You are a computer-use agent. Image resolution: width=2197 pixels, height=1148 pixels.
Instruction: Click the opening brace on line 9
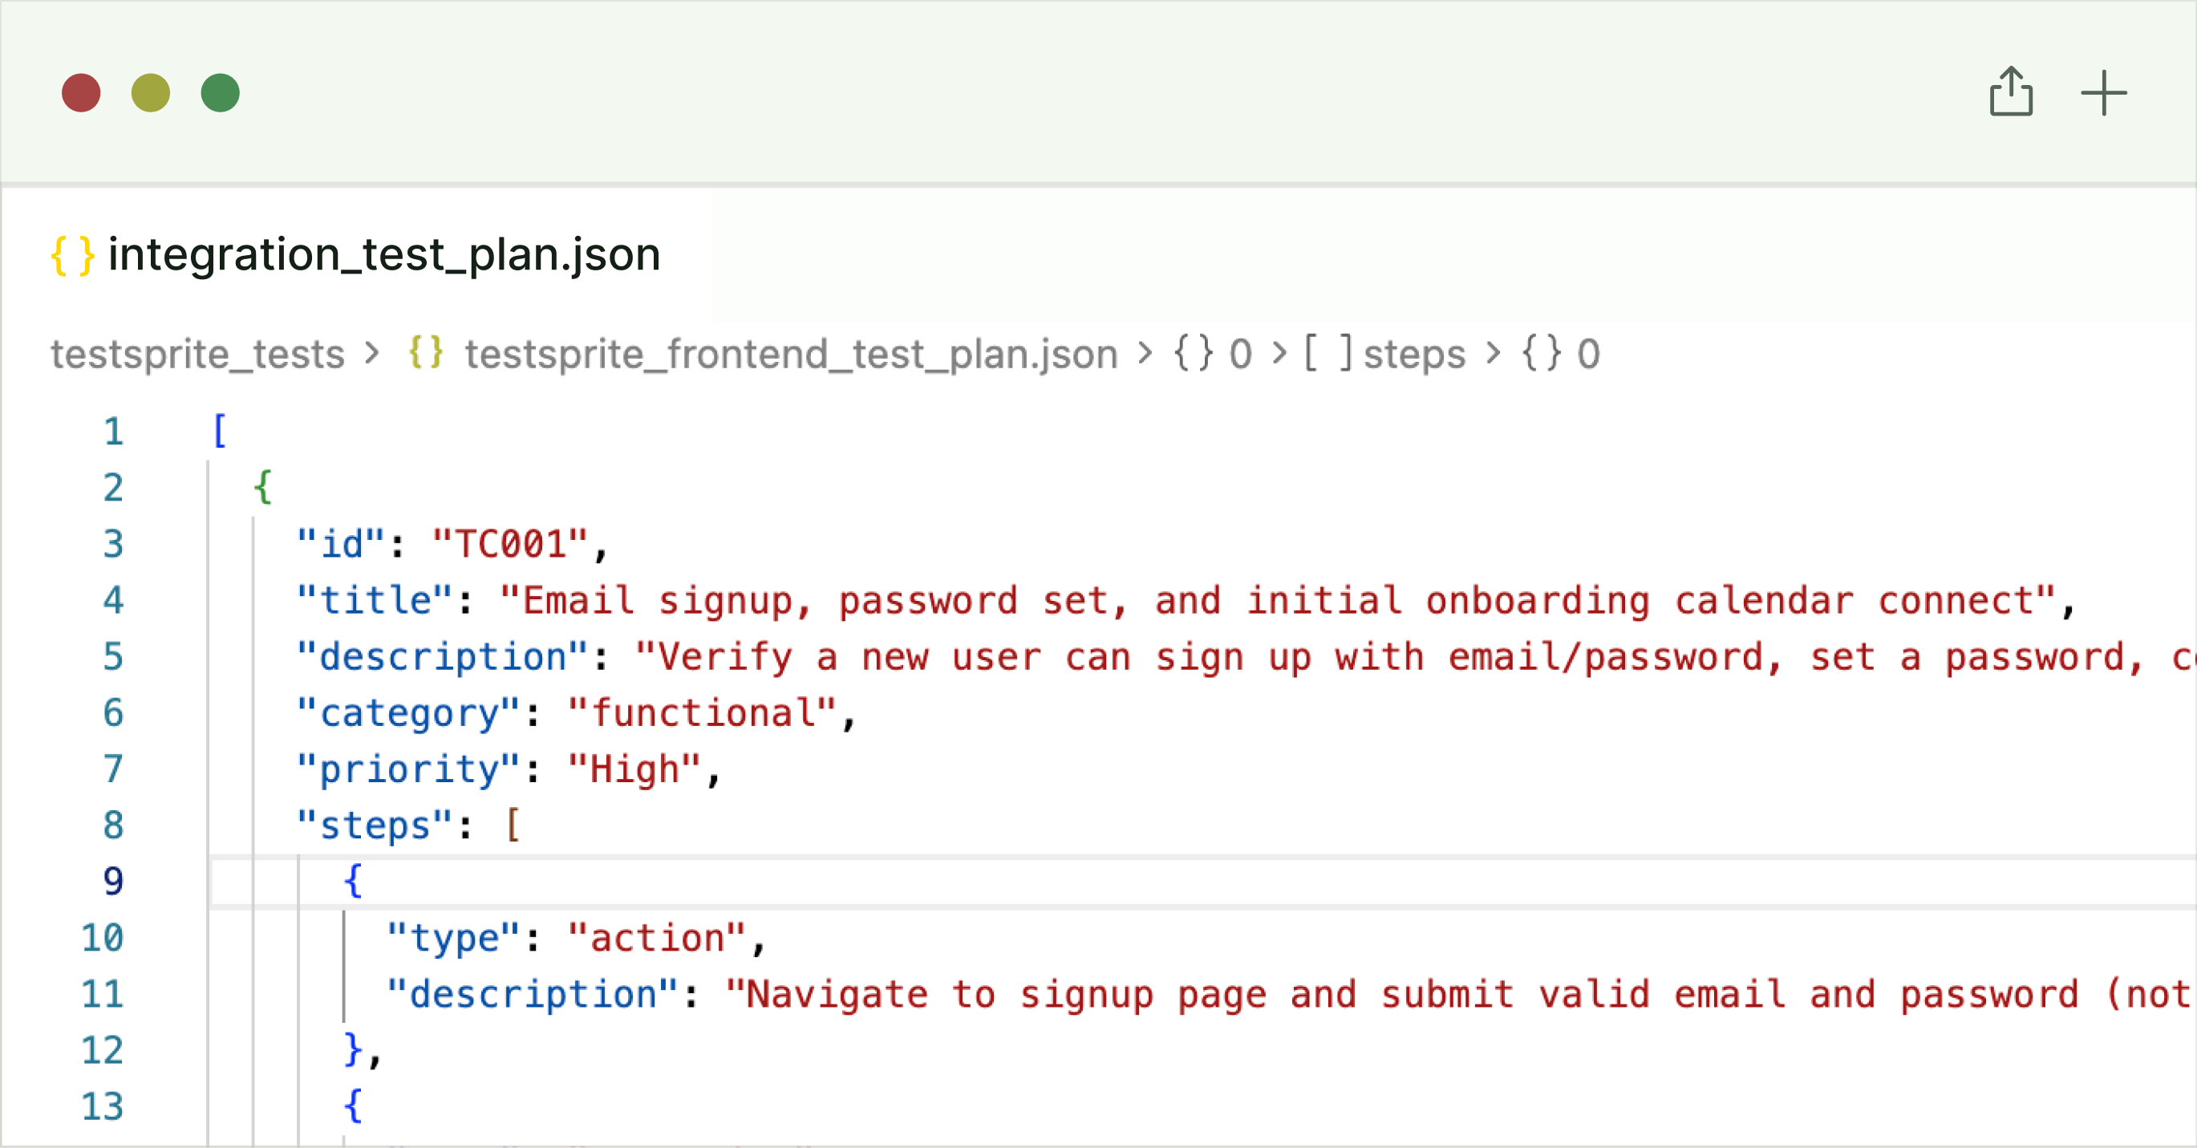pos(353,881)
